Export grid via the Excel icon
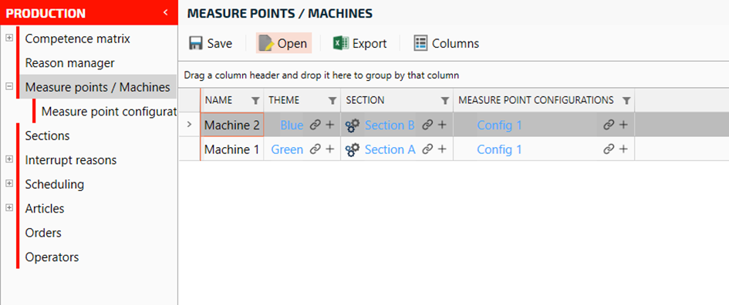The width and height of the screenshot is (729, 305). tap(341, 43)
